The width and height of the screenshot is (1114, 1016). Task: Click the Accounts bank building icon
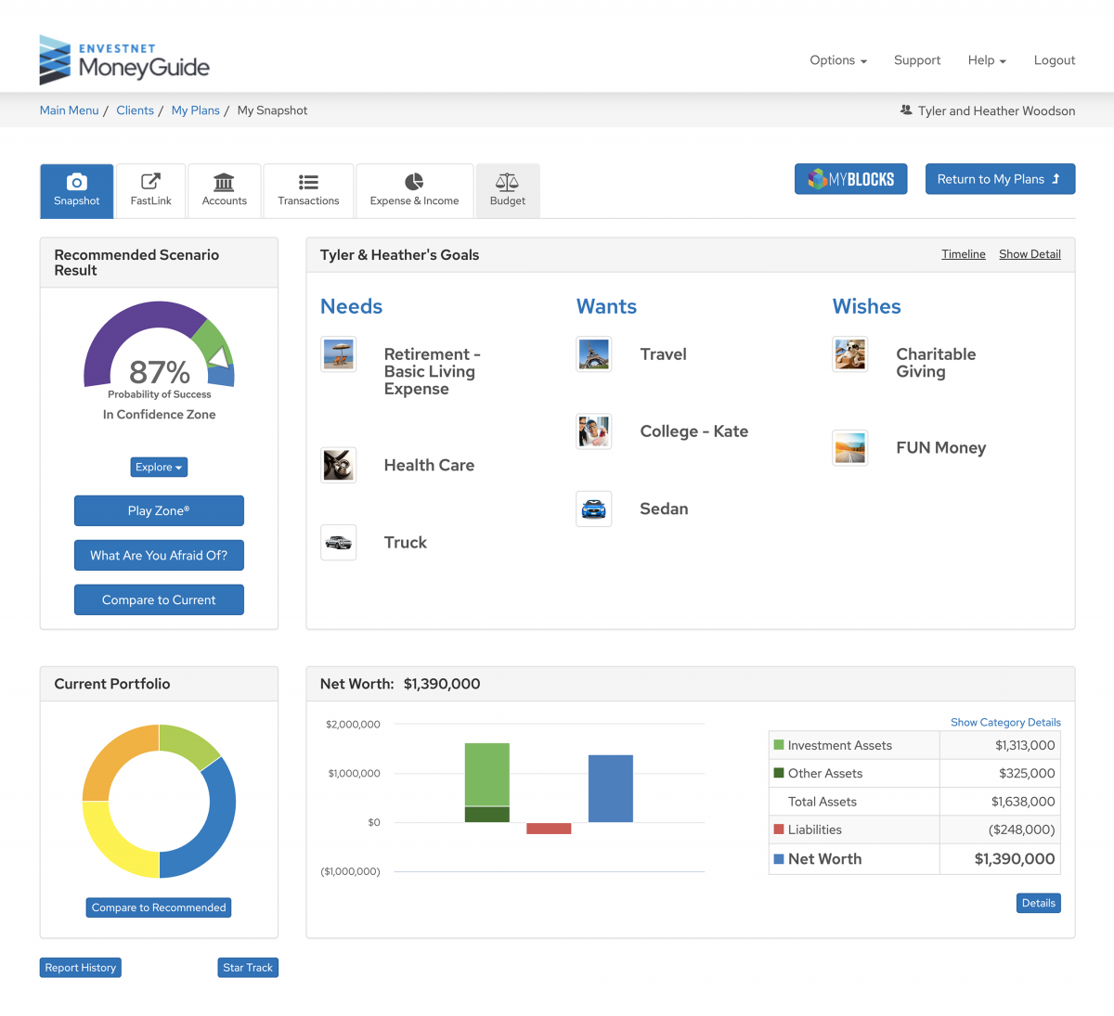(224, 182)
